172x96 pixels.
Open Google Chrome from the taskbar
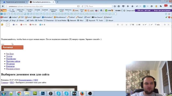click(19, 94)
